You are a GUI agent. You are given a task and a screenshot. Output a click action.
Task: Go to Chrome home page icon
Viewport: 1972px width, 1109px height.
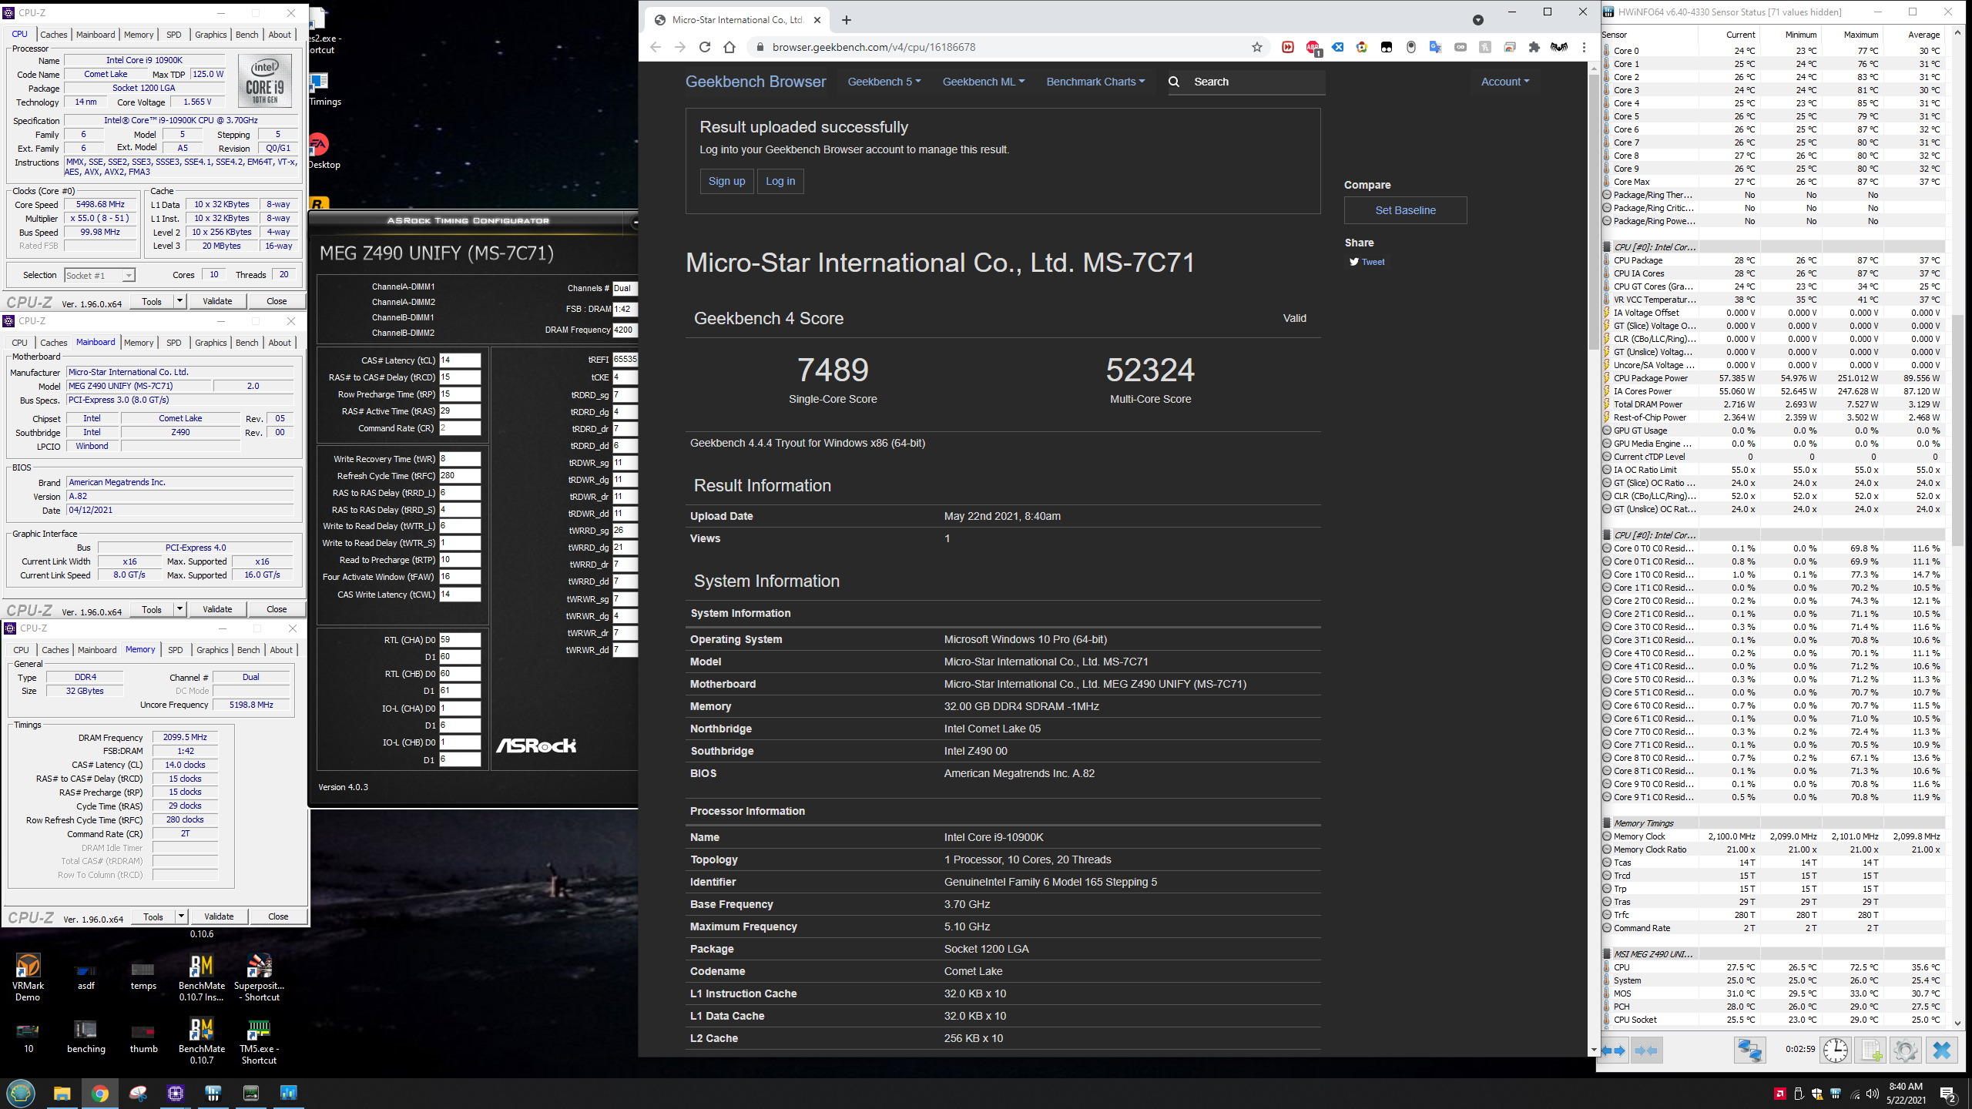click(x=729, y=47)
